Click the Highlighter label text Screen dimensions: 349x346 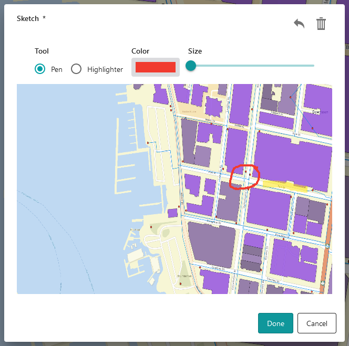(105, 69)
